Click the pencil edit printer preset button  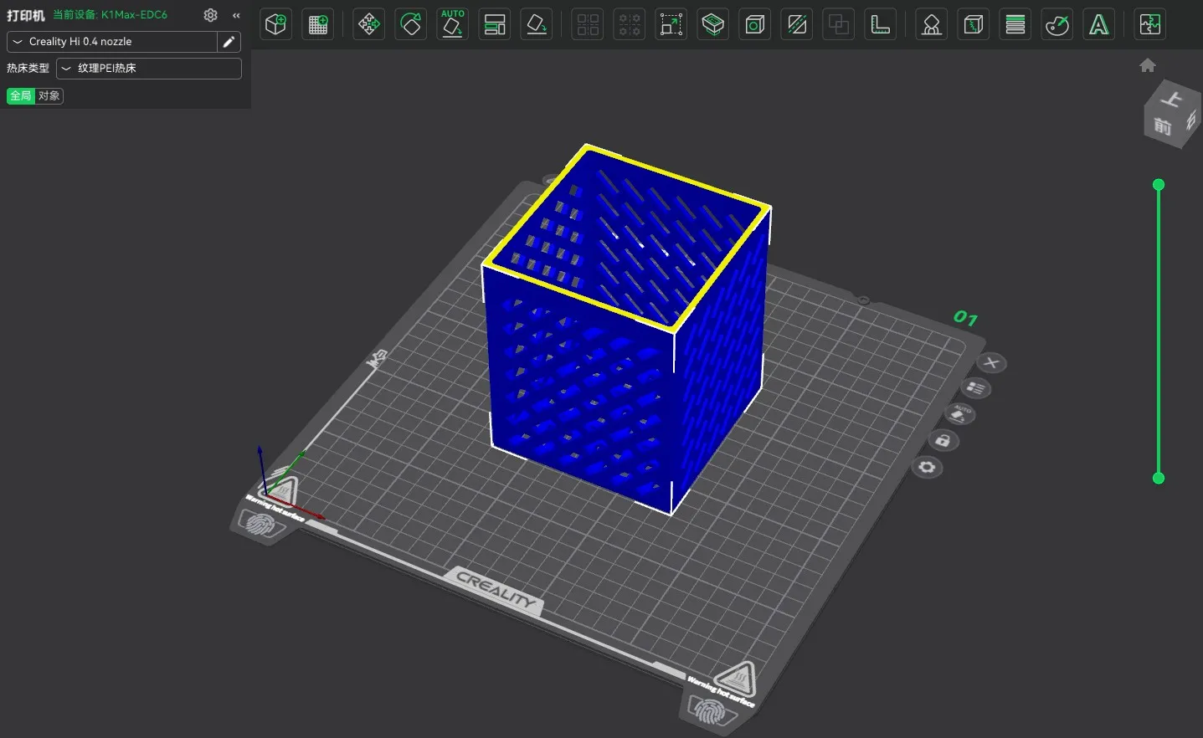pos(229,42)
